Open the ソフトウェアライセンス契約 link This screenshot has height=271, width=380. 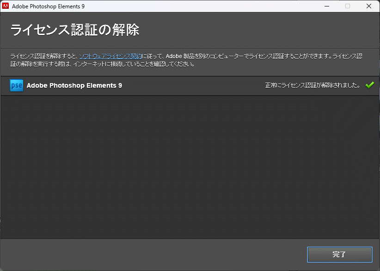click(110, 56)
